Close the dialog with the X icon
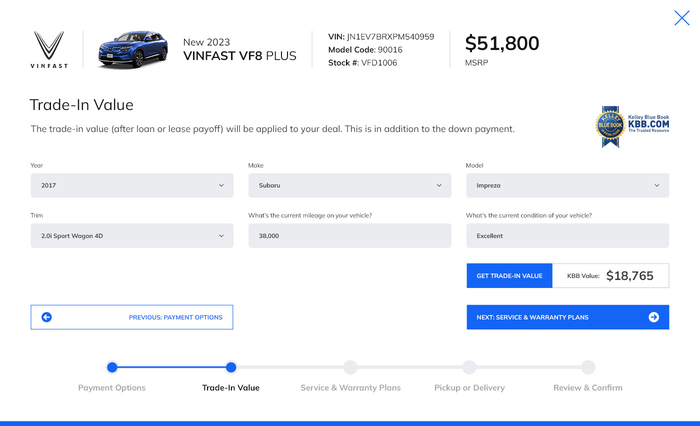 682,18
